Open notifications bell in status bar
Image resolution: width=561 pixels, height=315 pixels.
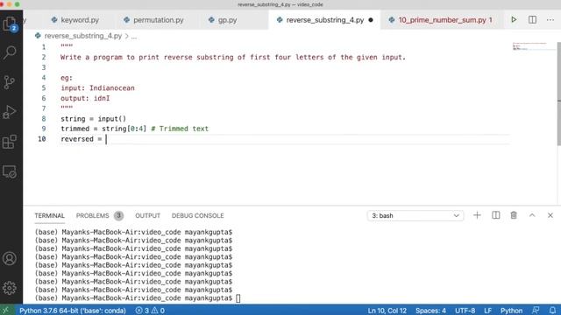pyautogui.click(x=552, y=311)
